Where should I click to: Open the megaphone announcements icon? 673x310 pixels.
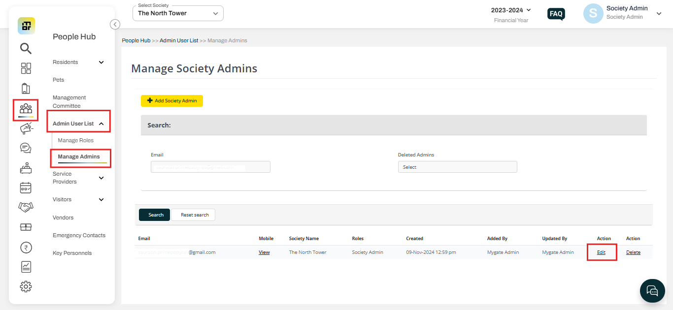(26, 128)
